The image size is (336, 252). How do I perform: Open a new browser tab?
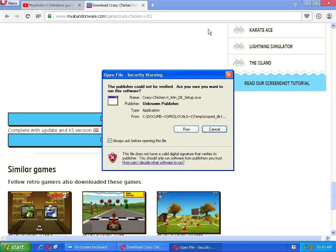pyautogui.click(x=153, y=5)
